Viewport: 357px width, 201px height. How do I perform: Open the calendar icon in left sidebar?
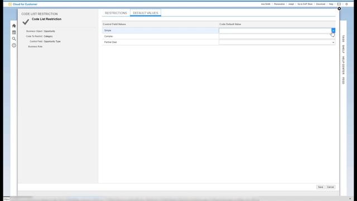14,32
